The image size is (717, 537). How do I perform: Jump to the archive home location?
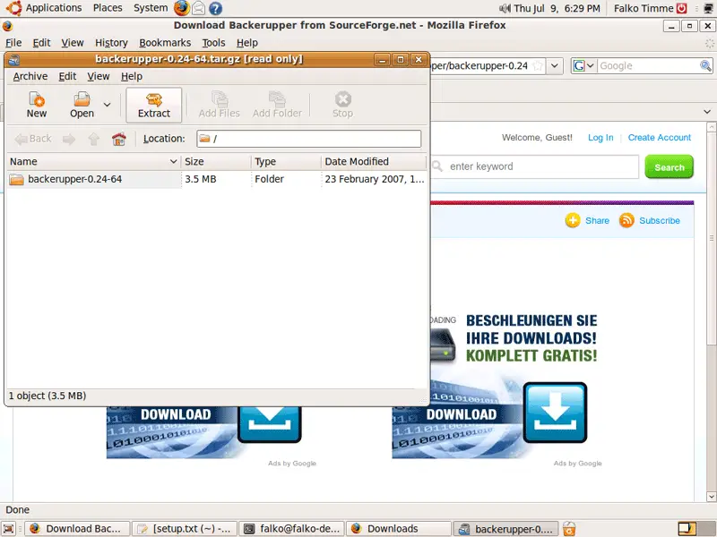(119, 139)
